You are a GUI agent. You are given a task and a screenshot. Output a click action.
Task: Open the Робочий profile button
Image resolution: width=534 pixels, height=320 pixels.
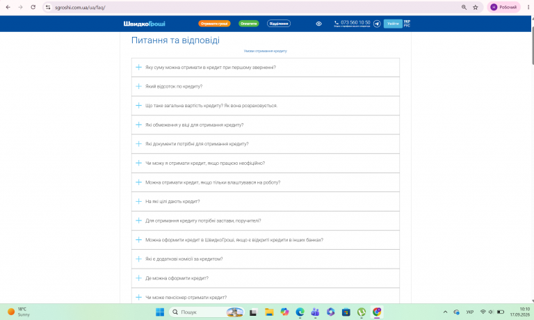coord(503,7)
